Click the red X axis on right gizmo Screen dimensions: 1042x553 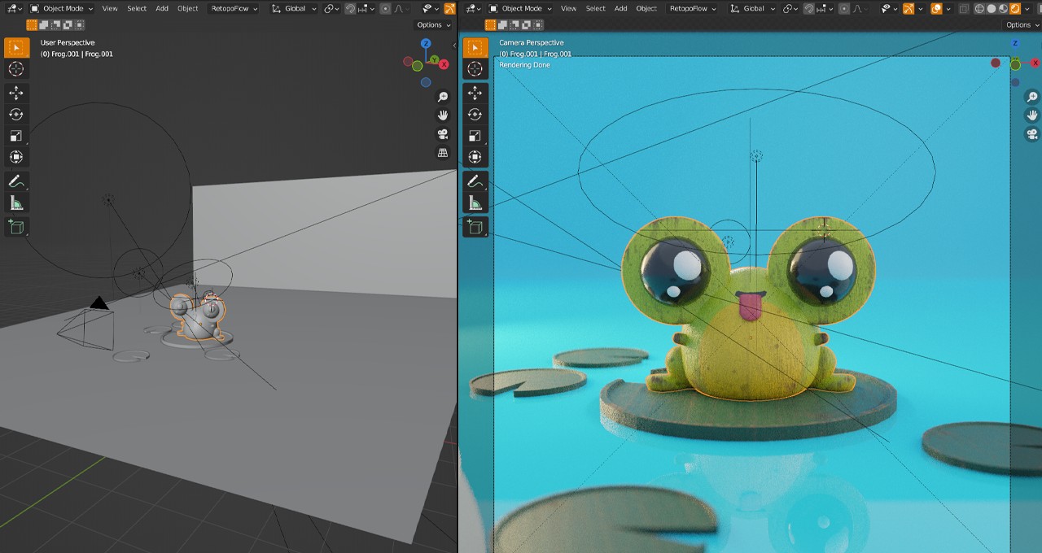[1035, 63]
